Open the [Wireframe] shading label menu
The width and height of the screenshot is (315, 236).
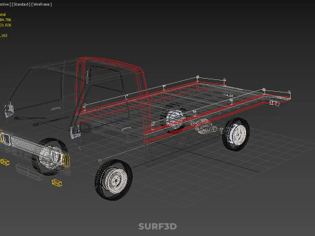(41, 5)
